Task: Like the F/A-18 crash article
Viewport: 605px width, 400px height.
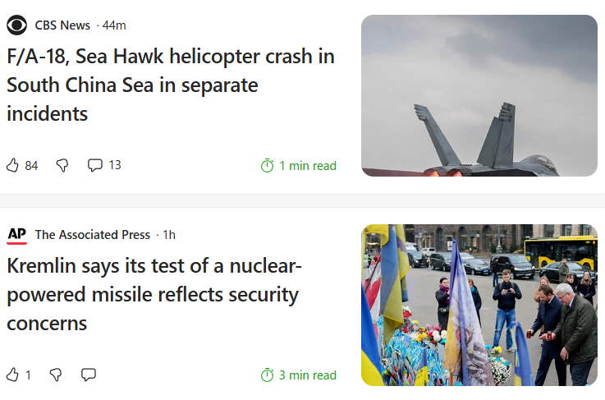Action: (12, 165)
